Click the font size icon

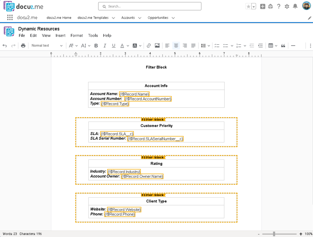tap(83, 46)
